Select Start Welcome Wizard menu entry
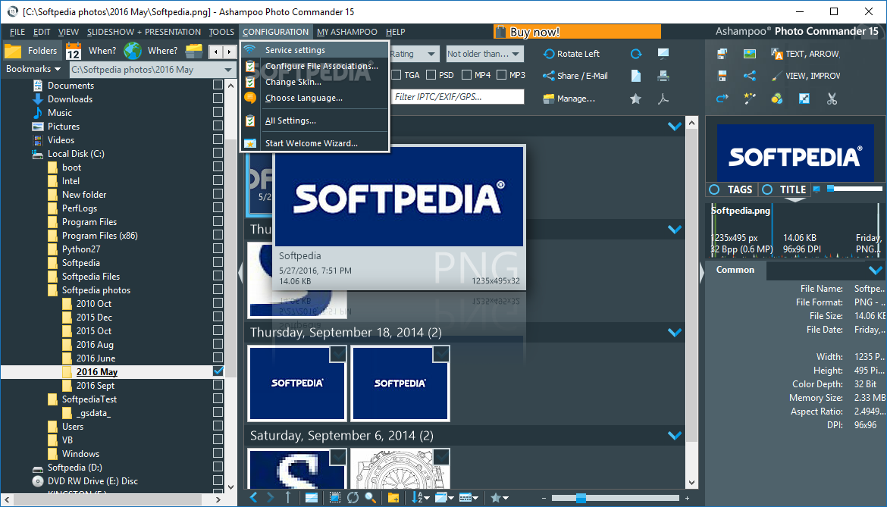Screen dimensions: 887x507 tap(315, 143)
